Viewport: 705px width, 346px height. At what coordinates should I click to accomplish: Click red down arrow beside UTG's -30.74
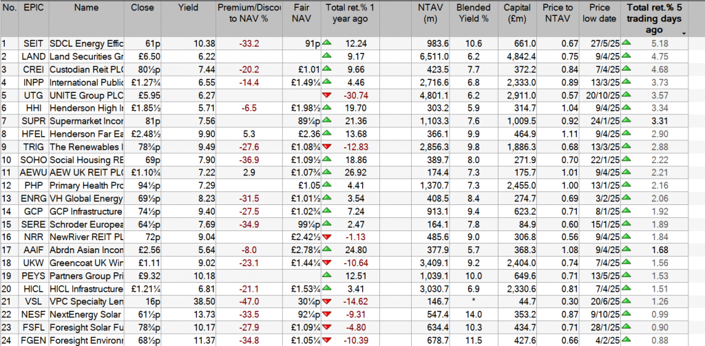click(x=327, y=94)
